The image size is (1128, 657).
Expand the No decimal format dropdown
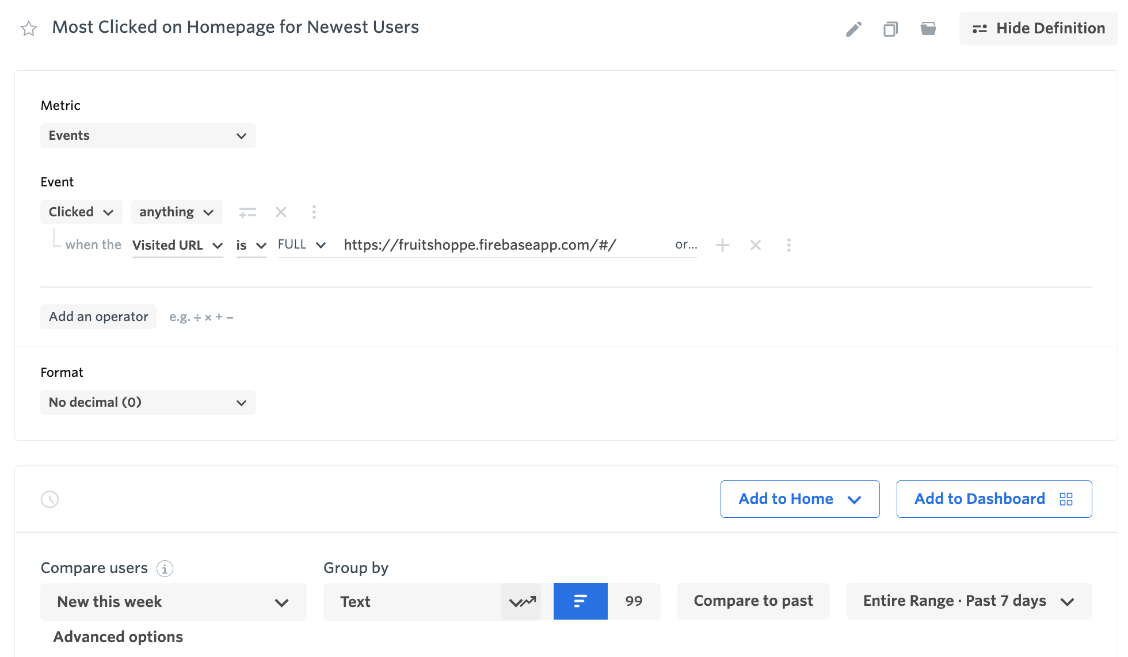coord(148,403)
